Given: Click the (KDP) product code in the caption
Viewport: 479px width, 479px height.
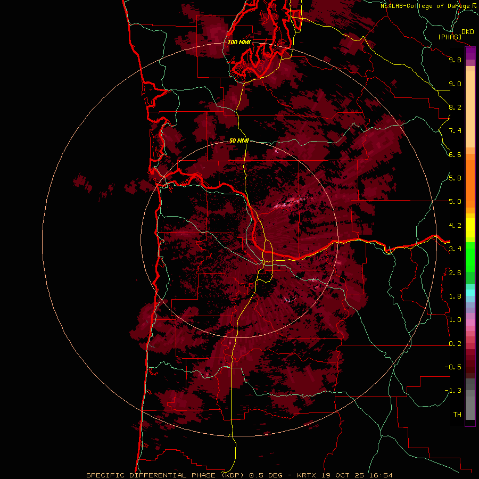Looking at the screenshot, I should pos(232,475).
